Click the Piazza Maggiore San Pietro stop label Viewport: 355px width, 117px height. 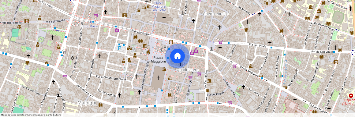pyautogui.click(x=159, y=6)
